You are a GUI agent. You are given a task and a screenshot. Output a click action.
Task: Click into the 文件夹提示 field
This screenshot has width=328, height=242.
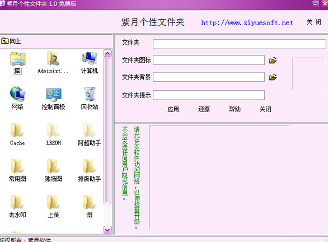[209, 95]
